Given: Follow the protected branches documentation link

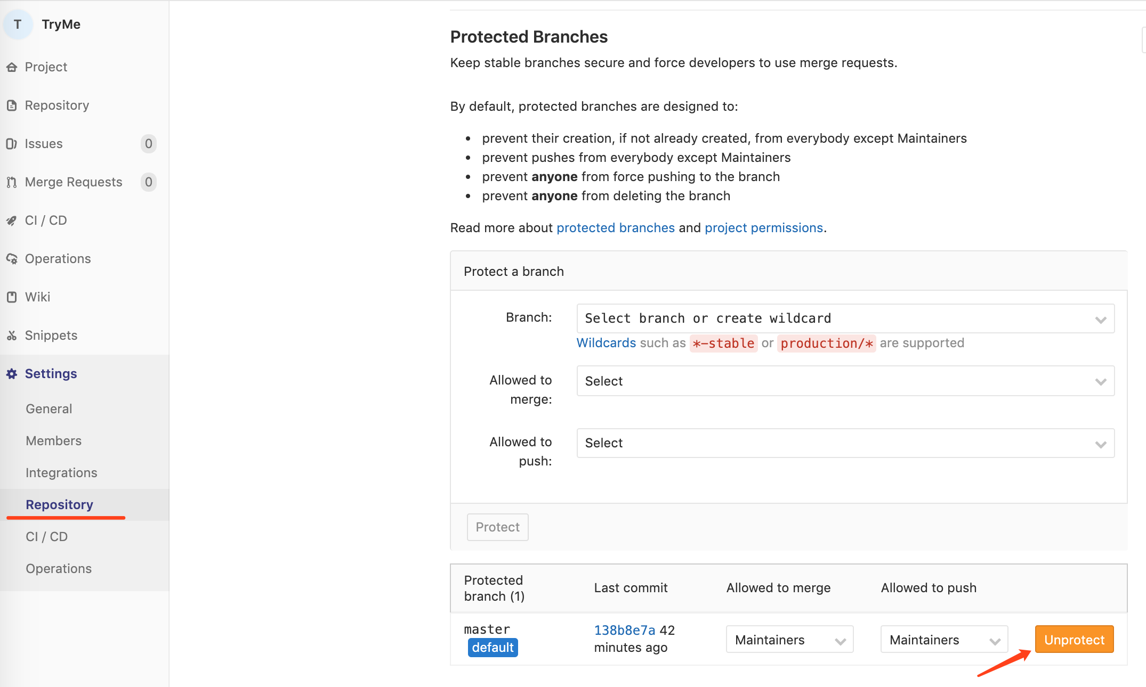Looking at the screenshot, I should tap(616, 227).
